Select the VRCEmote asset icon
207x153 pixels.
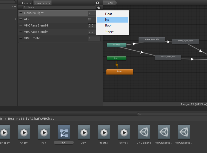(x=144, y=132)
